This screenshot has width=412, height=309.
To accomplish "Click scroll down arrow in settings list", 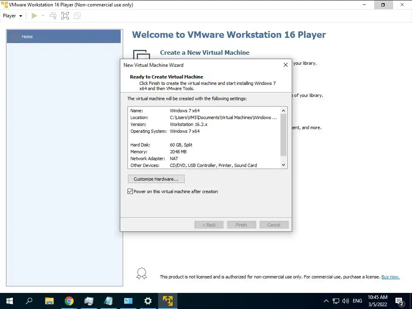I will 283,165.
